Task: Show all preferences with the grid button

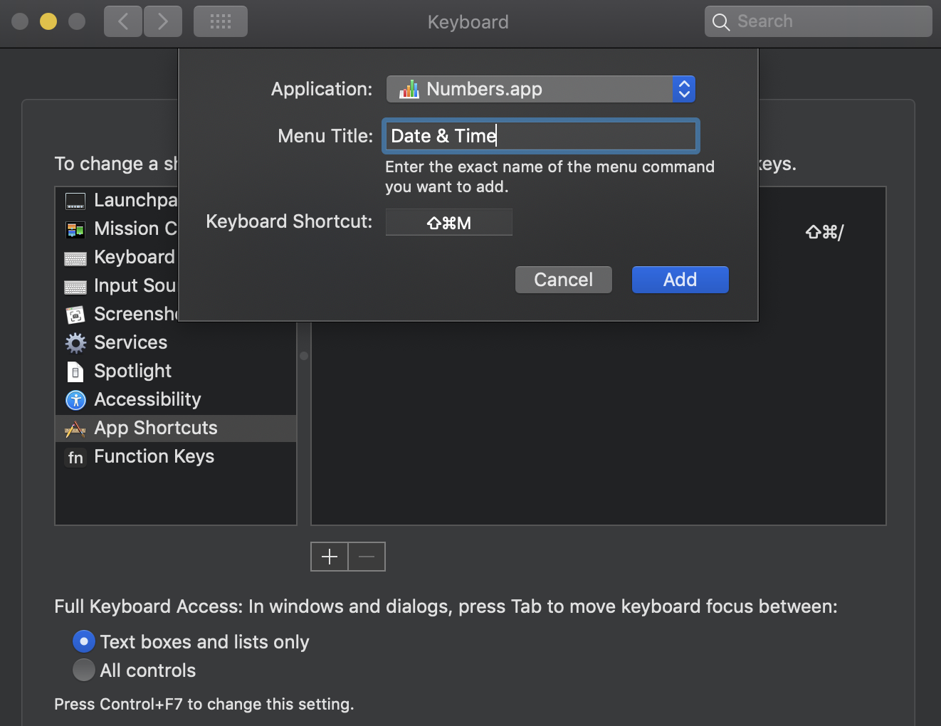Action: click(x=221, y=21)
